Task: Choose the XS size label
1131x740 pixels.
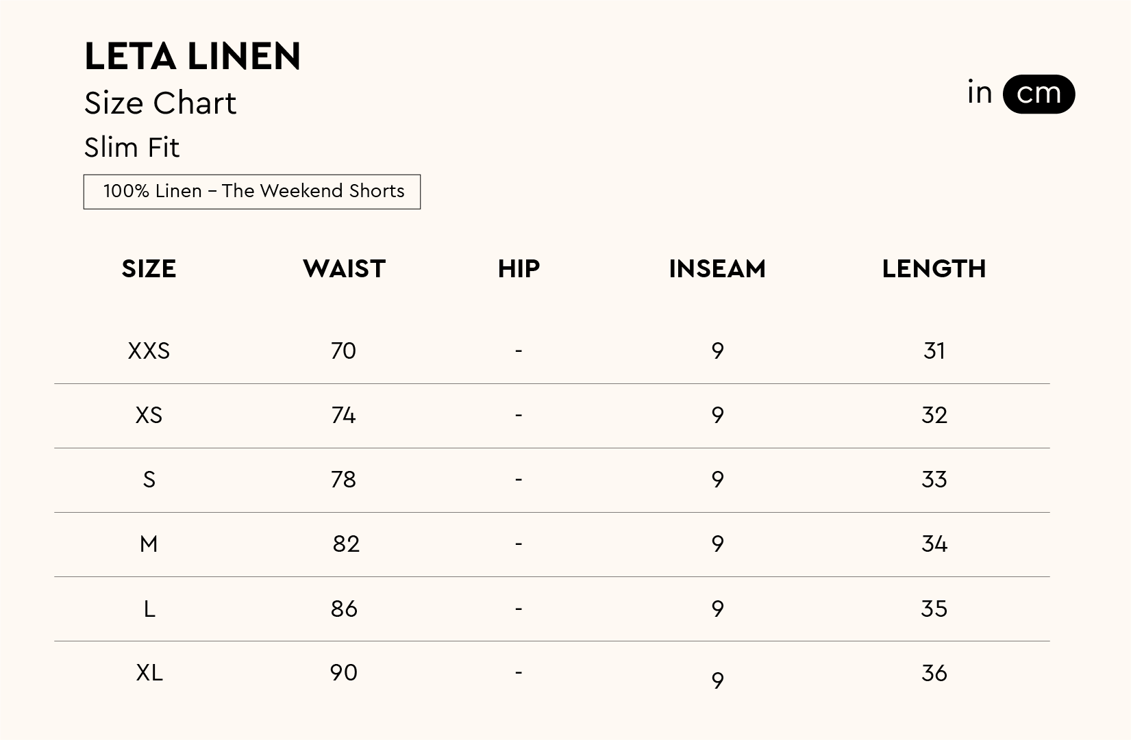Action: coord(149,416)
